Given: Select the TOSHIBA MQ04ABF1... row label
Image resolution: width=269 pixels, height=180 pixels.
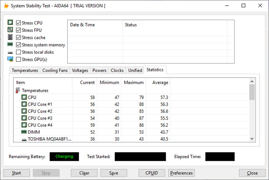Looking at the screenshot, I should (49, 139).
